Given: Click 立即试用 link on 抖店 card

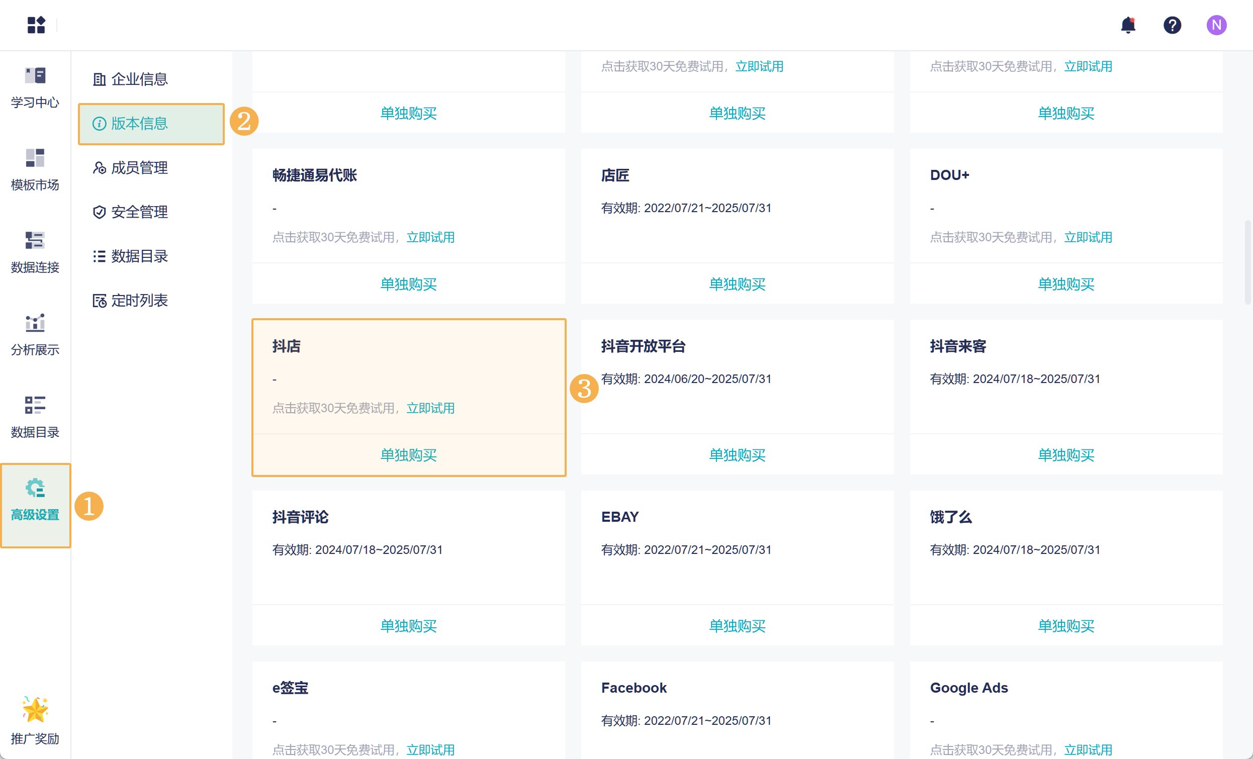Looking at the screenshot, I should pyautogui.click(x=430, y=408).
